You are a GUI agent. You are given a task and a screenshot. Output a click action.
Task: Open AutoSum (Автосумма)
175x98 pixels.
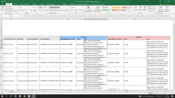click(153, 7)
